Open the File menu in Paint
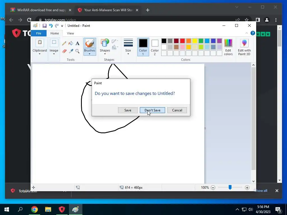The width and height of the screenshot is (287, 215). point(39,33)
